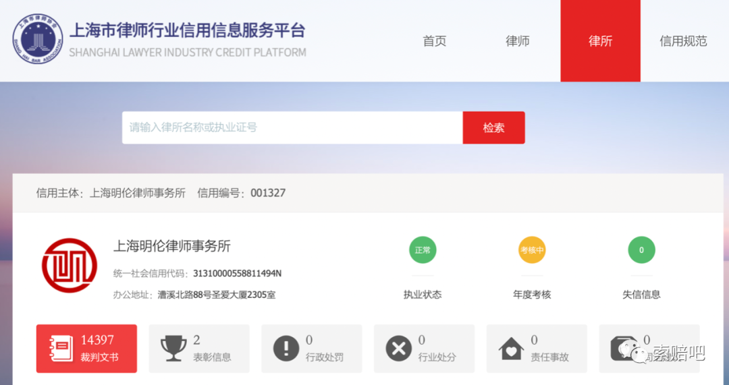729x385 pixels.
Task: Open the 表彰信息 card
Action: coord(199,349)
